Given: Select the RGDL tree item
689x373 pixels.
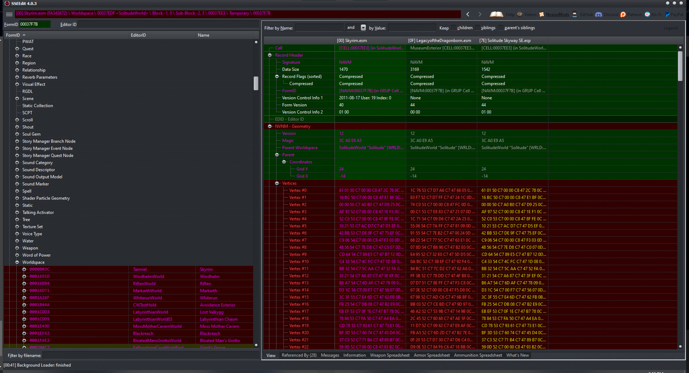Looking at the screenshot, I should [x=27, y=91].
